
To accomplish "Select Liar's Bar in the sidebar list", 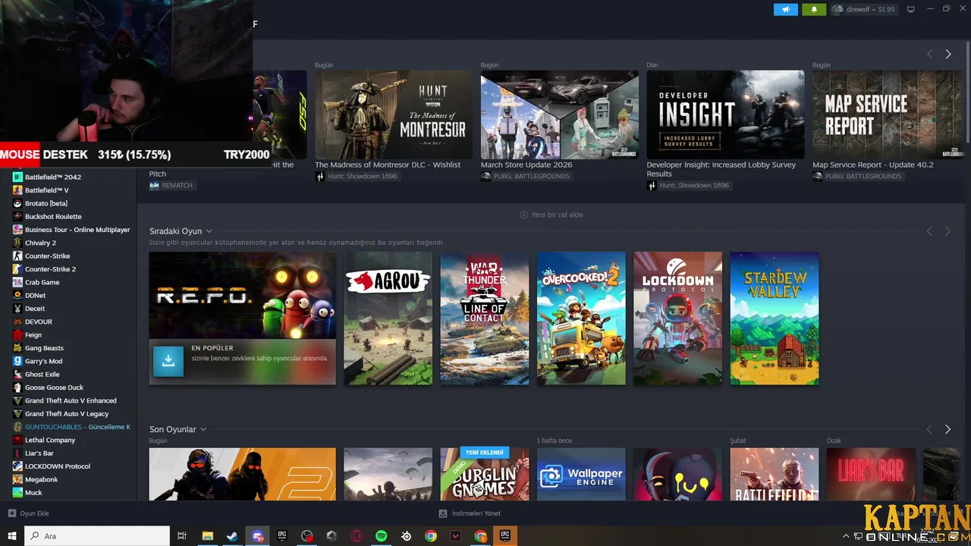I will (39, 453).
